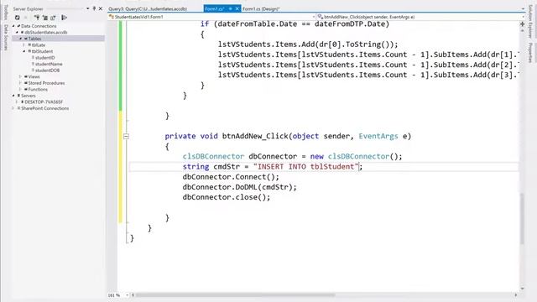The height and width of the screenshot is (302, 537).
Task: Select the Tables folder item
Action: [34, 39]
